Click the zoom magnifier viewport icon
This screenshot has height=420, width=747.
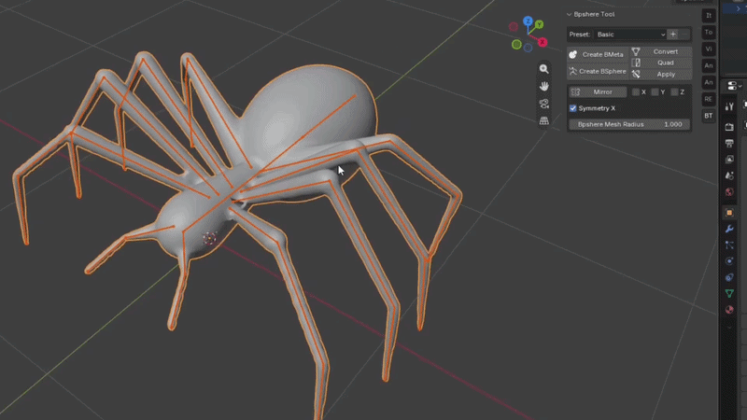pyautogui.click(x=543, y=69)
